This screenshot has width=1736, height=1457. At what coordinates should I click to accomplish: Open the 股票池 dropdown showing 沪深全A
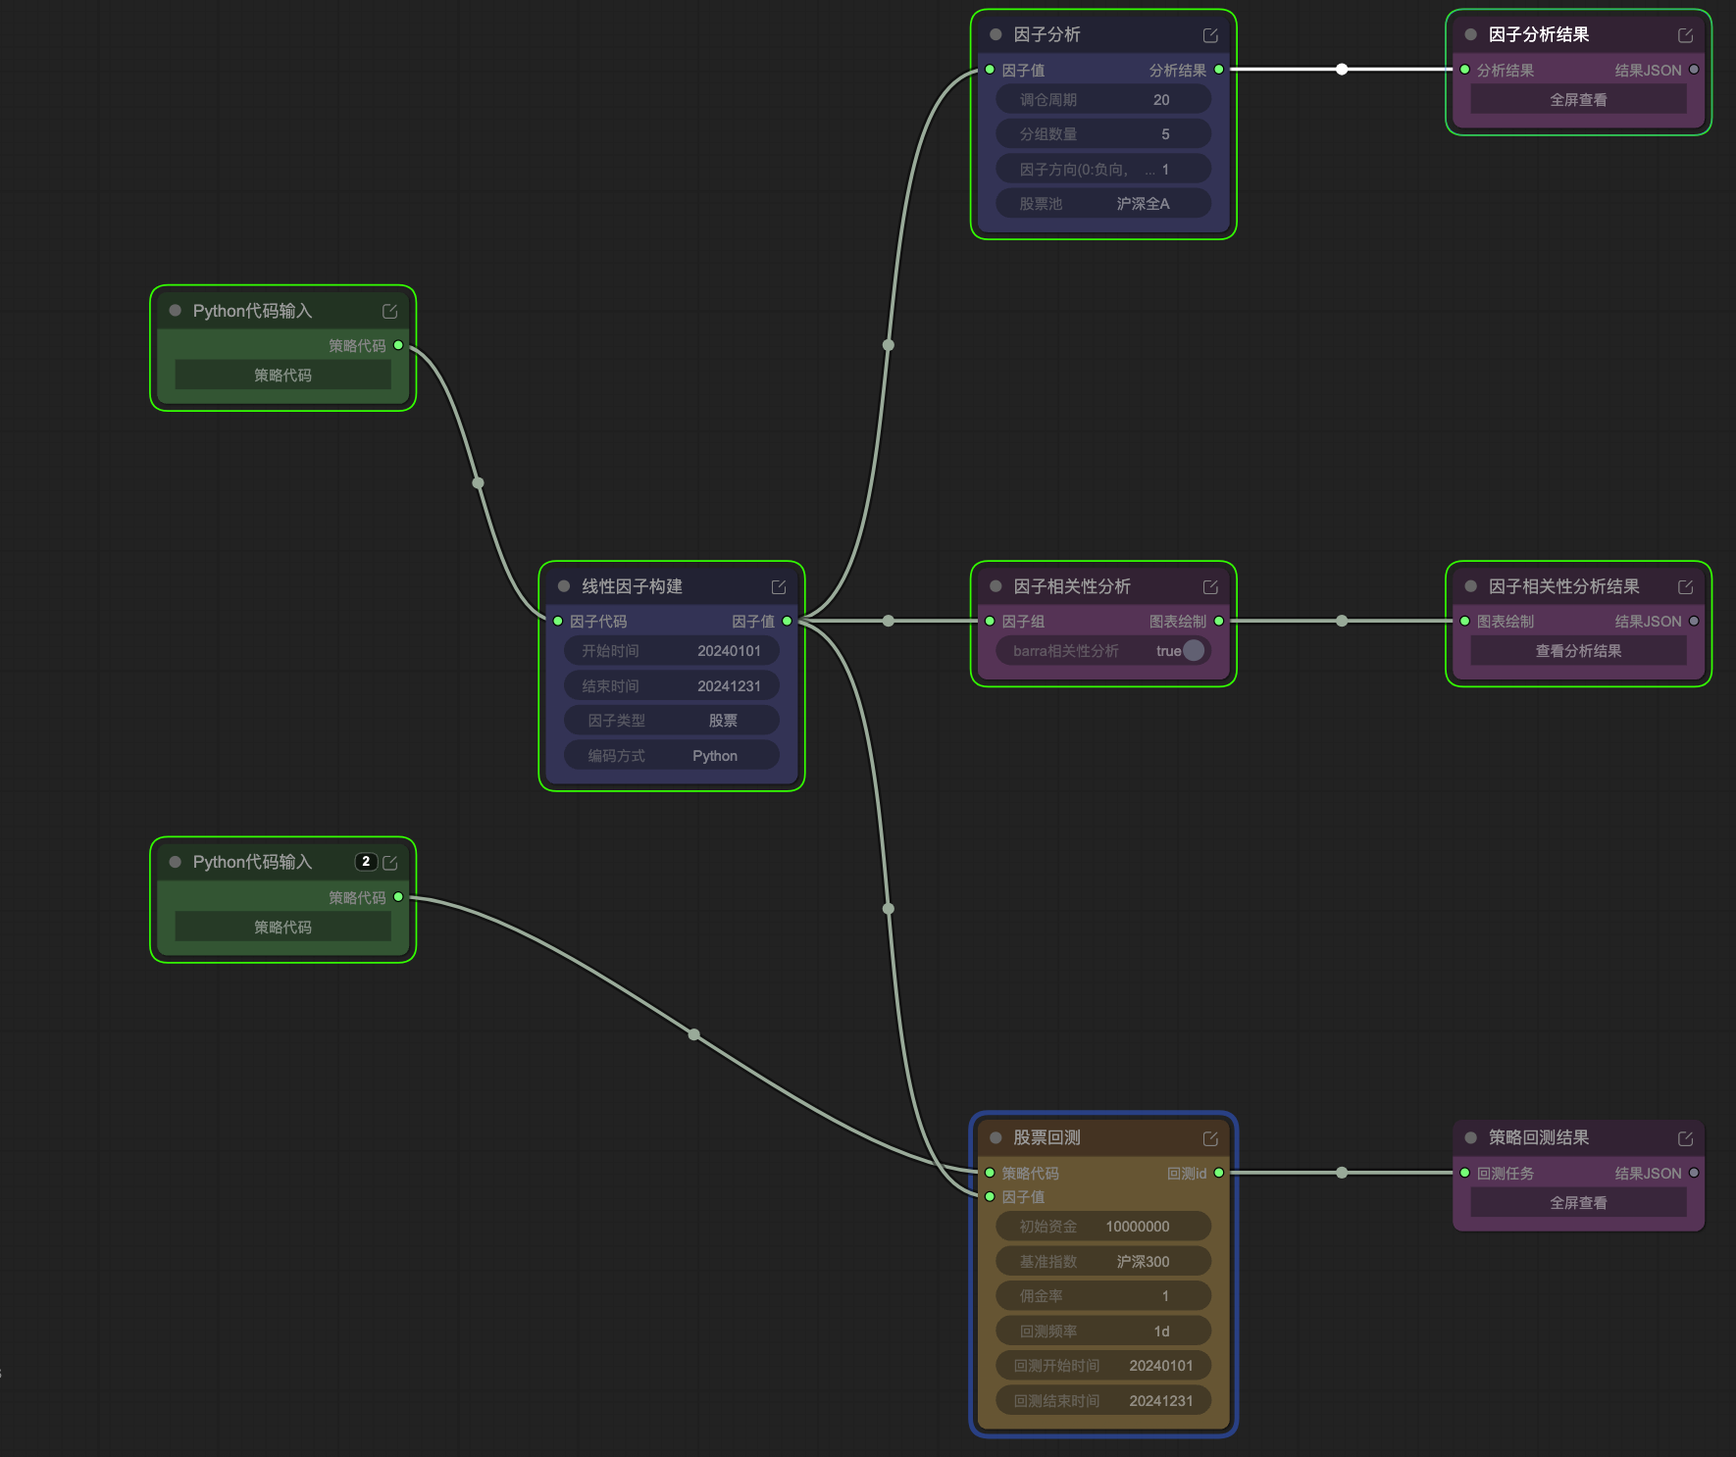pyautogui.click(x=1102, y=204)
